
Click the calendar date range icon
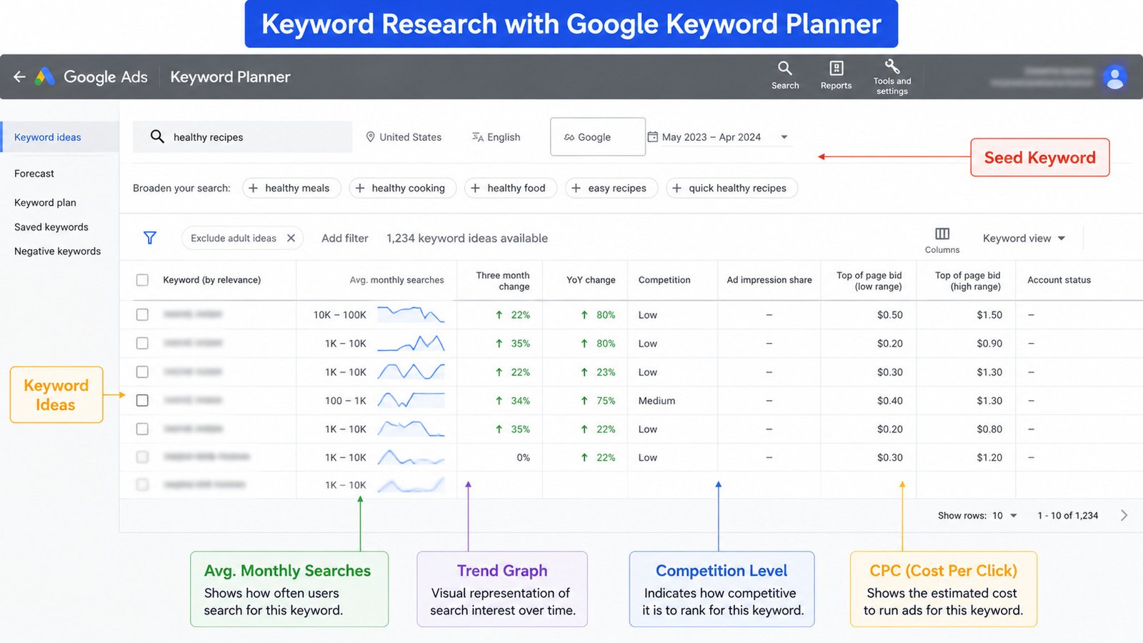tap(652, 136)
